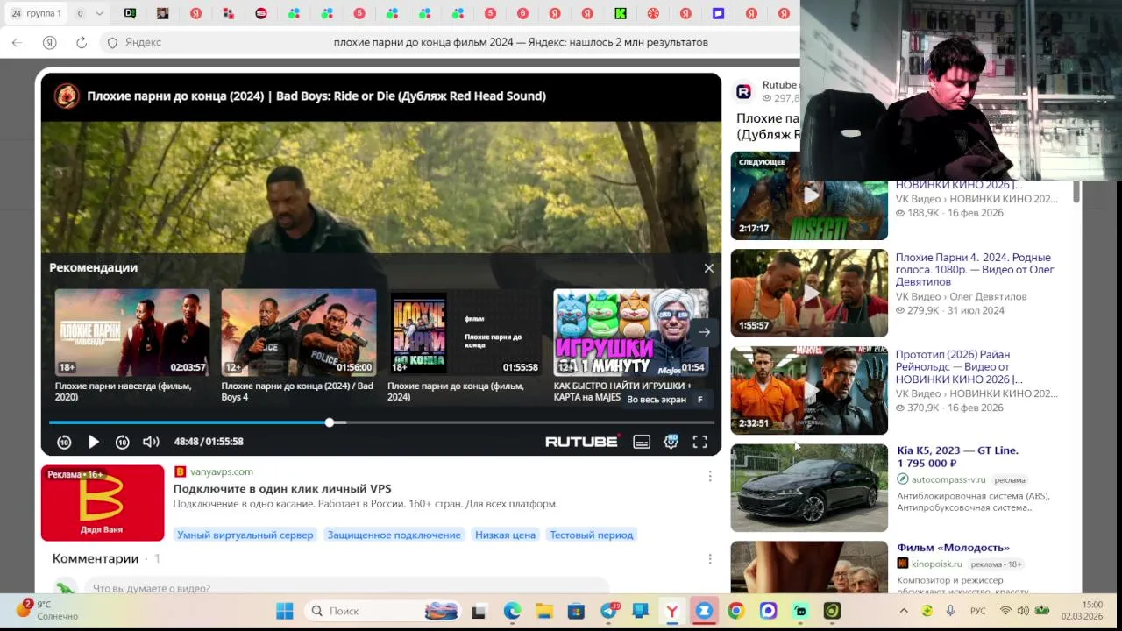The width and height of the screenshot is (1122, 631).
Task: Open autocompass-v.ru link
Action: point(948,479)
